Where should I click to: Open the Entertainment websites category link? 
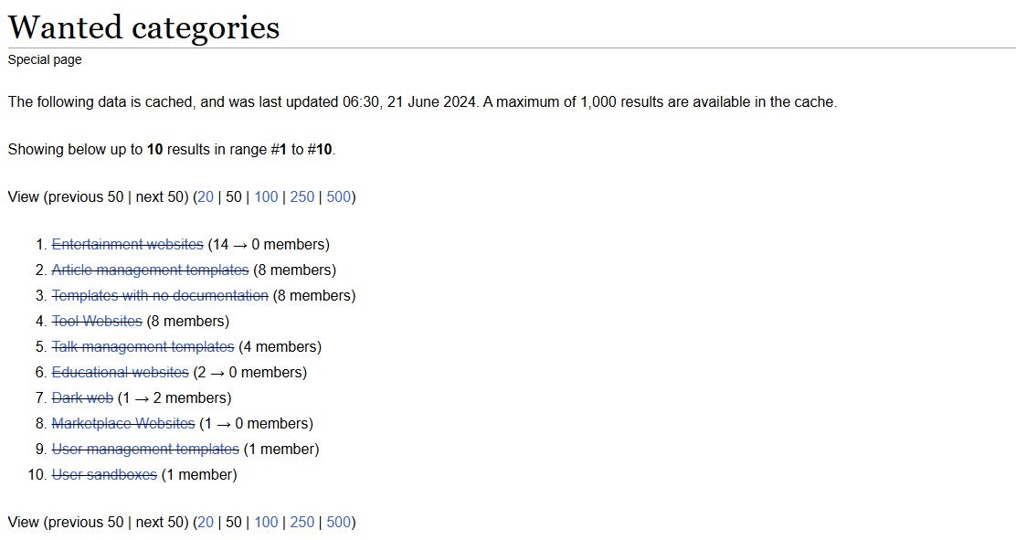click(127, 244)
